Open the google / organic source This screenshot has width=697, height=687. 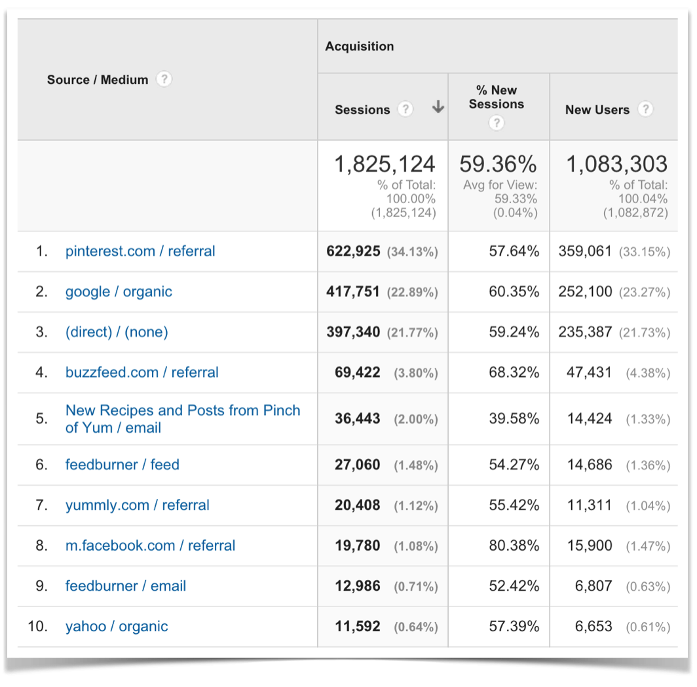coord(119,292)
